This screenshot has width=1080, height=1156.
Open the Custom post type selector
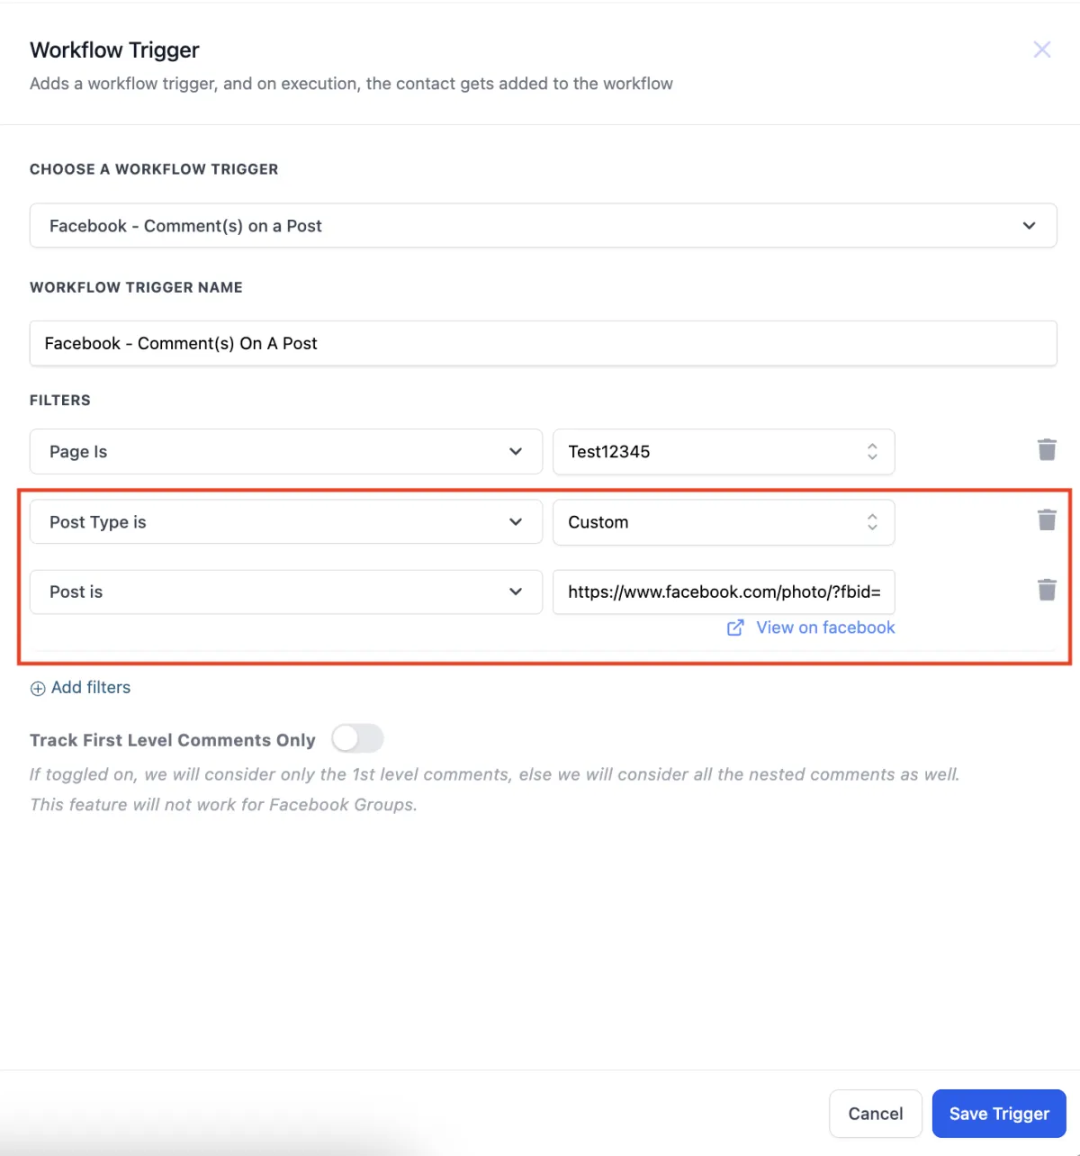click(x=711, y=522)
